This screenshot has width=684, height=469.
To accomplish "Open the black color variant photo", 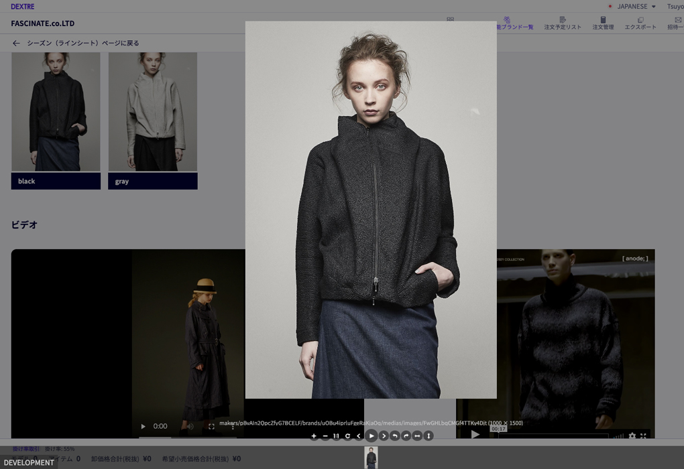I will tap(56, 112).
